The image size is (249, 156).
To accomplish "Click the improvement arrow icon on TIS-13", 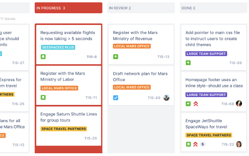I will (116, 57).
